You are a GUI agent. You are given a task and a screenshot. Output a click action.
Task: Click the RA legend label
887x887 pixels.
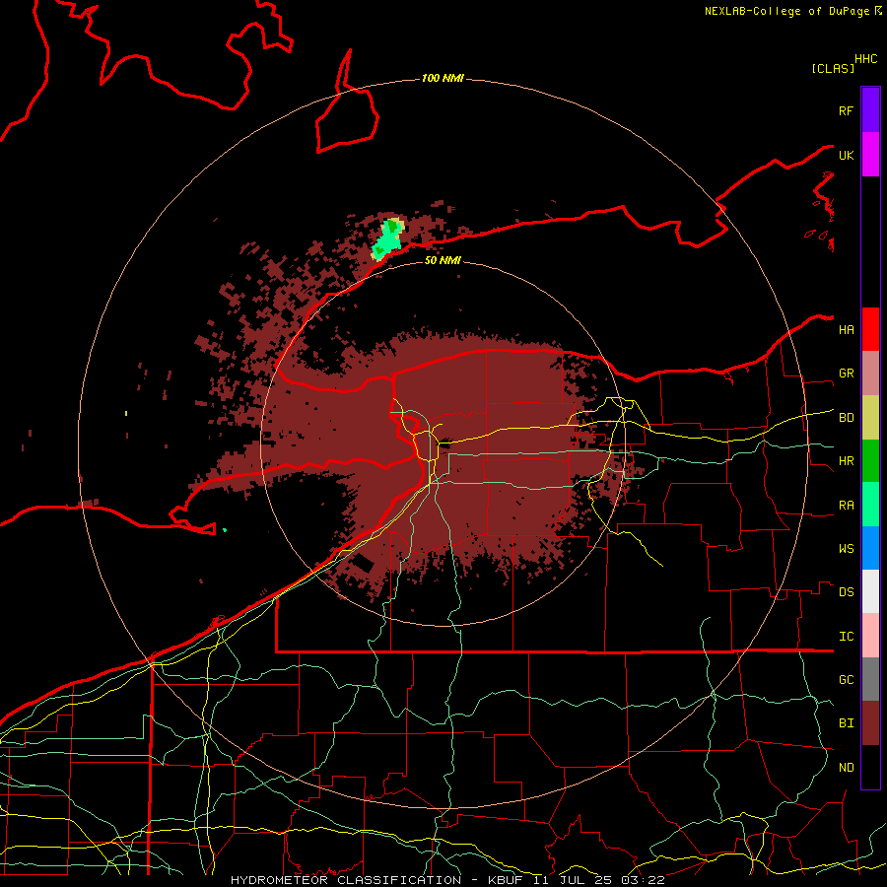[847, 506]
